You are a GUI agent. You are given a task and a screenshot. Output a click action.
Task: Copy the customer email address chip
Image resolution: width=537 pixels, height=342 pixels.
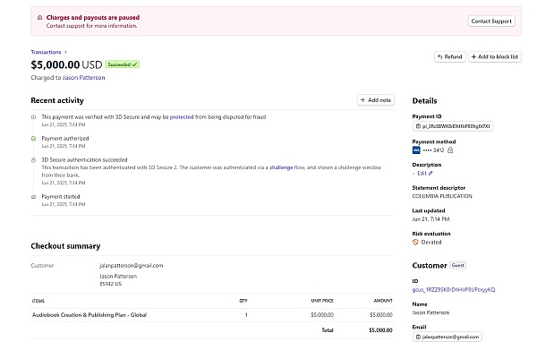tap(447, 337)
